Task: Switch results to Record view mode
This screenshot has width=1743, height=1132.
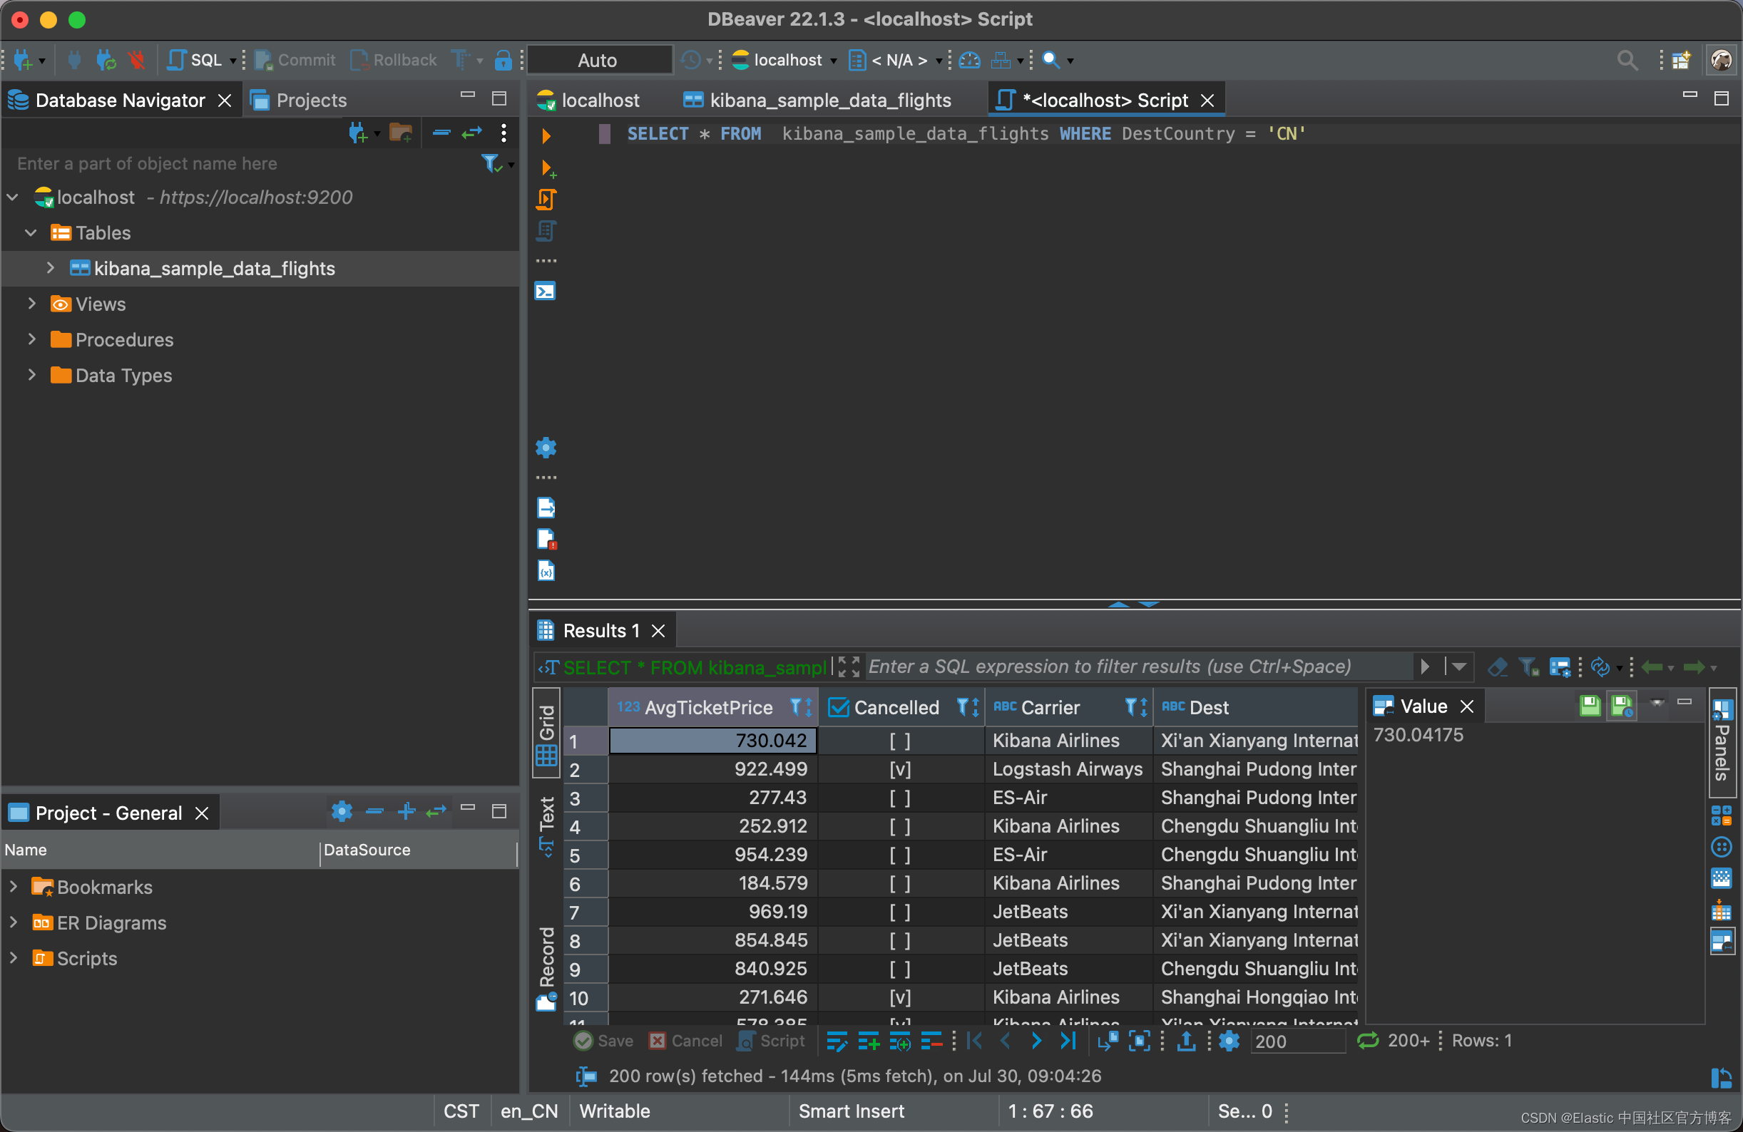Action: pyautogui.click(x=545, y=967)
